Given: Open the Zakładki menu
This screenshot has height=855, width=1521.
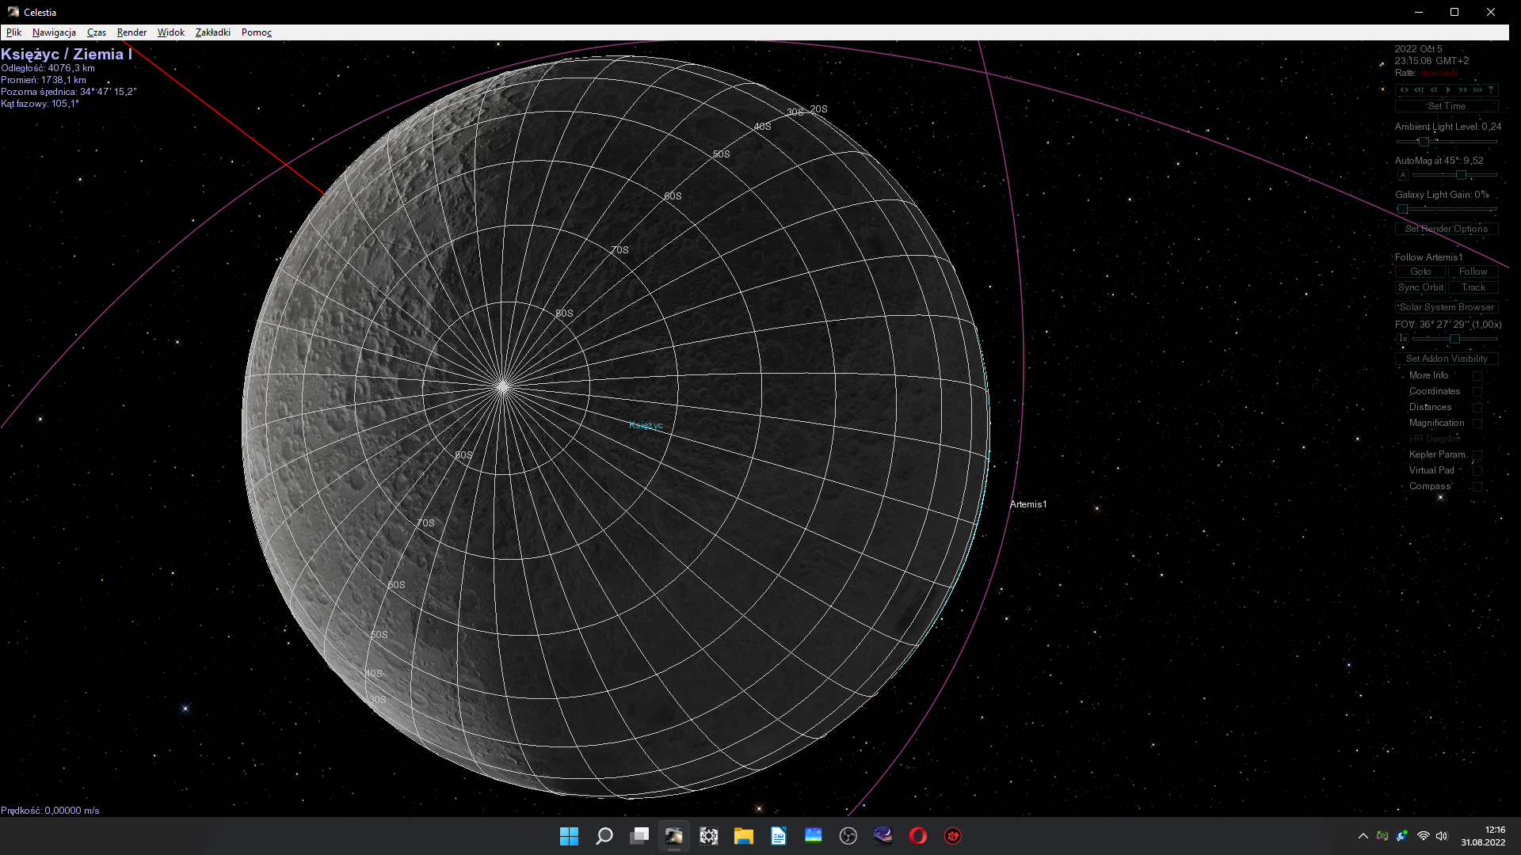Looking at the screenshot, I should click(x=213, y=32).
